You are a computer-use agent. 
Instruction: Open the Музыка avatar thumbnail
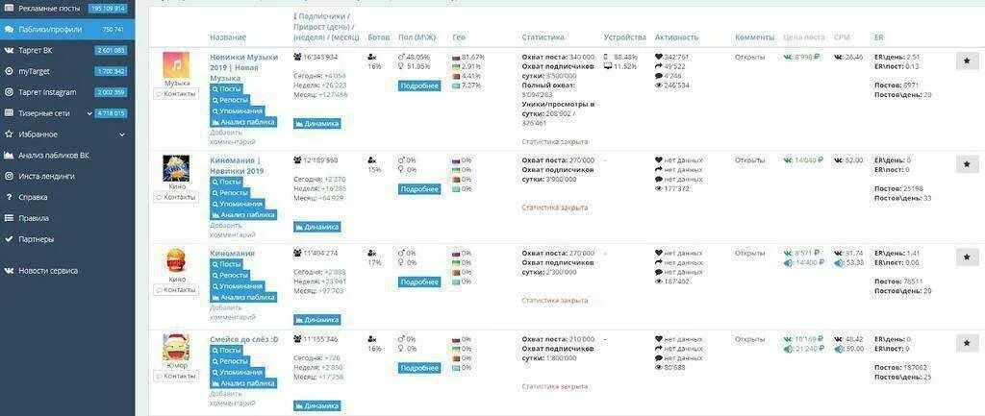176,65
